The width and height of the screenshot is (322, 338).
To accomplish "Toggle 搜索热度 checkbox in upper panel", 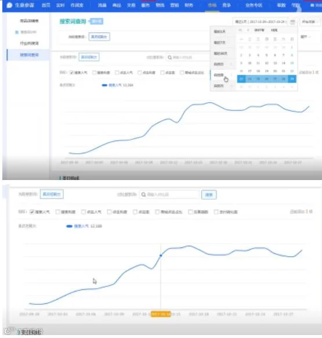I will pos(94,73).
